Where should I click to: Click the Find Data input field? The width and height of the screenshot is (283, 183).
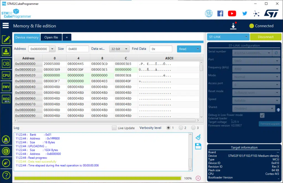tap(161, 49)
